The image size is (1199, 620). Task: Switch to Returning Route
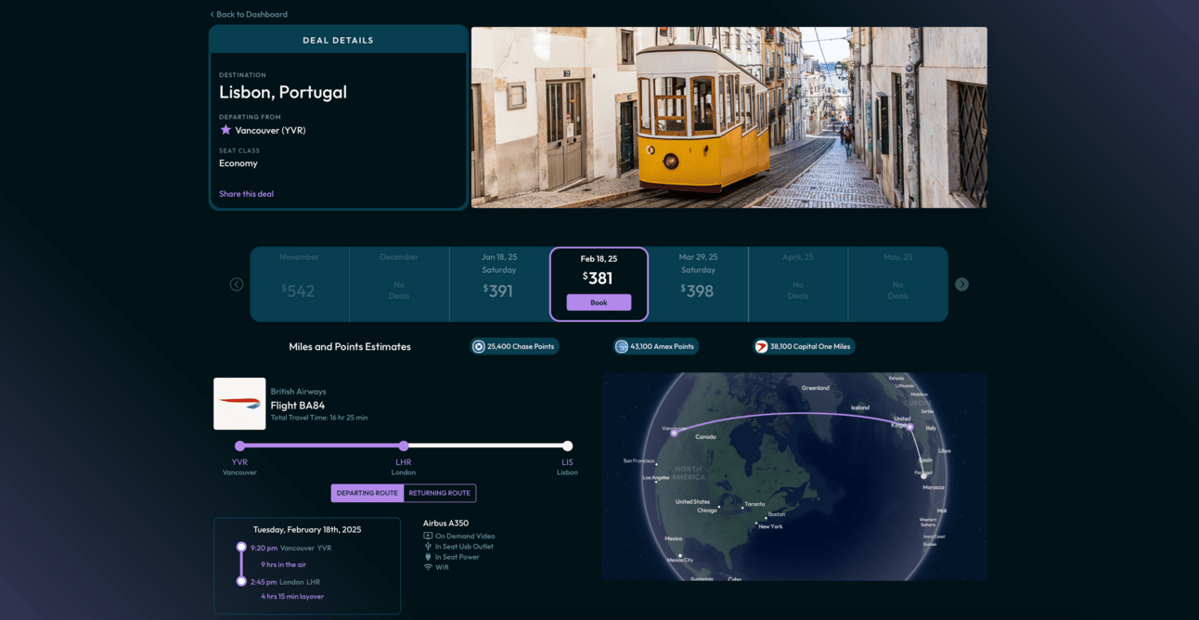click(x=440, y=493)
